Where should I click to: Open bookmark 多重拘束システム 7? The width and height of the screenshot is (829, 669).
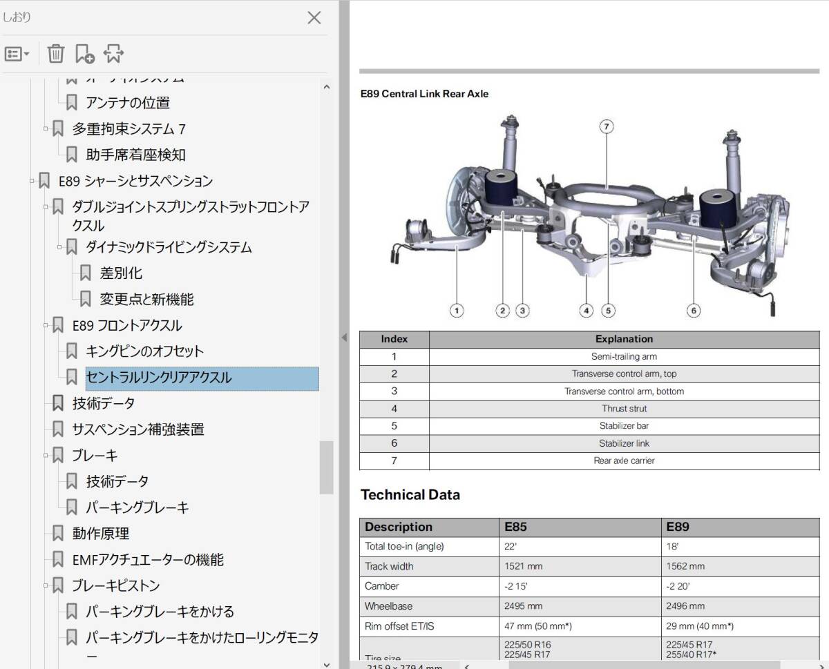click(129, 129)
